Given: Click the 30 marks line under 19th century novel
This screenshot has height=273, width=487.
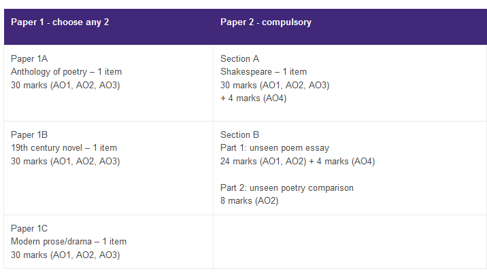Looking at the screenshot, I should pyautogui.click(x=65, y=161).
